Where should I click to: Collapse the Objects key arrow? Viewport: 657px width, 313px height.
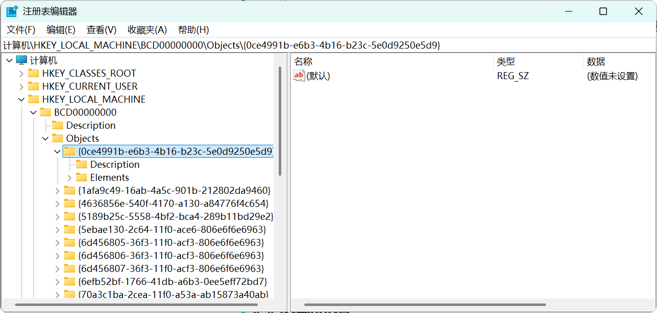click(x=45, y=139)
